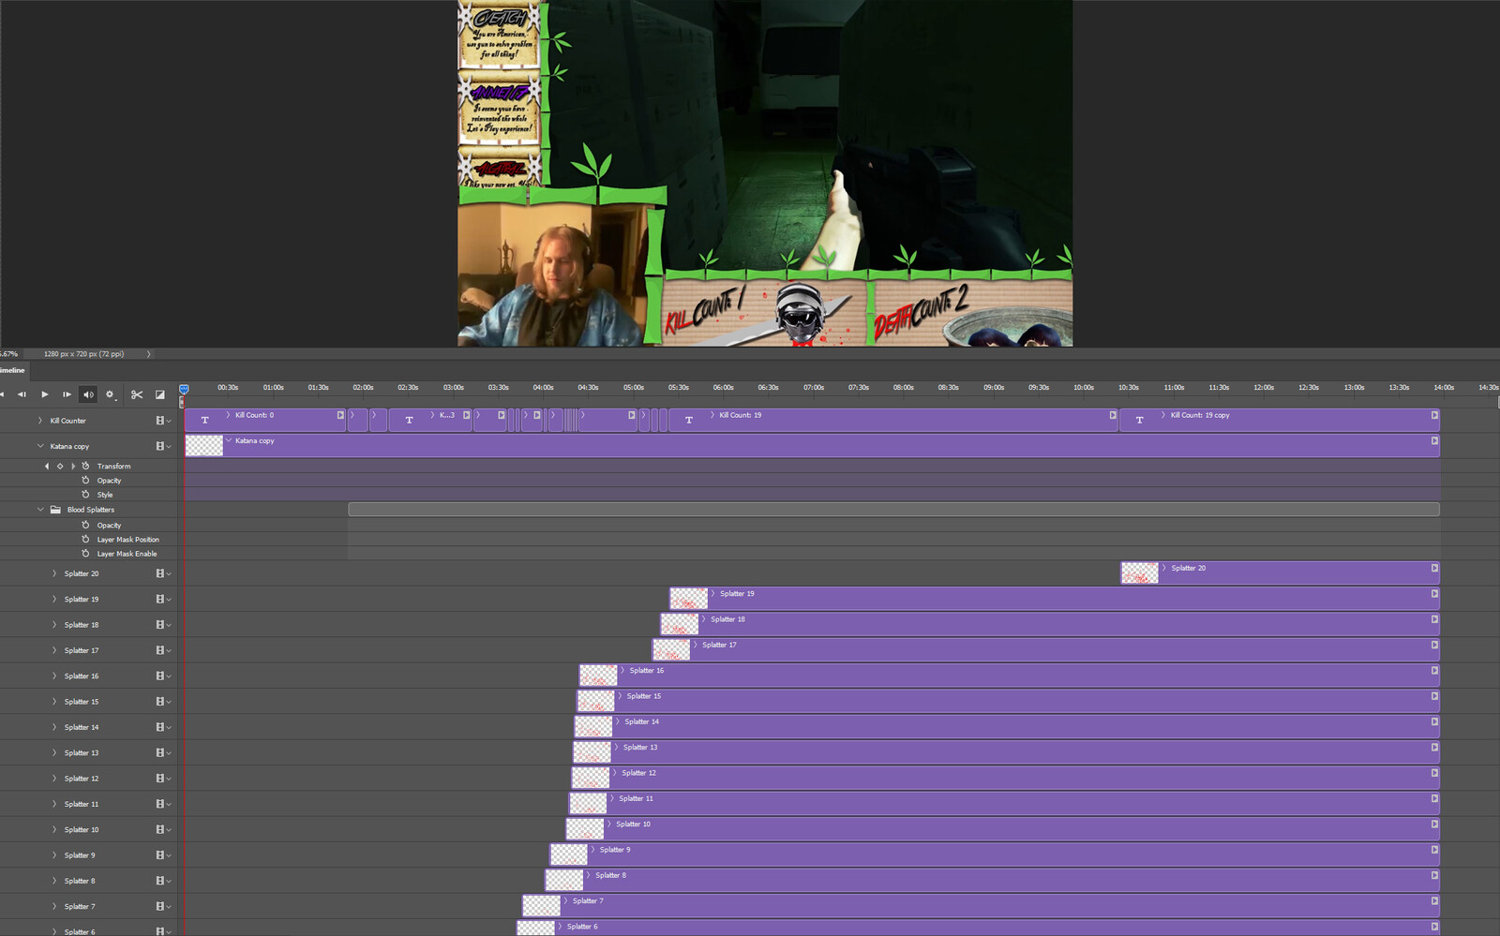Switch to the Timeline panel tab

pos(13,370)
